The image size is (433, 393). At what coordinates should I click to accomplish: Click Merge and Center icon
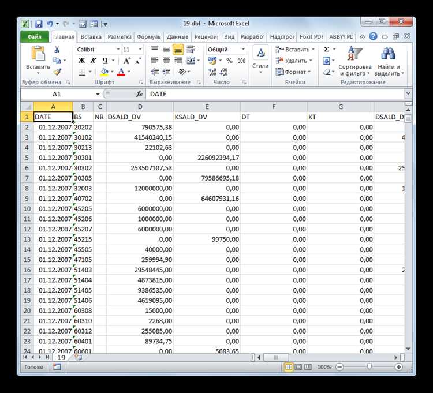click(x=191, y=61)
